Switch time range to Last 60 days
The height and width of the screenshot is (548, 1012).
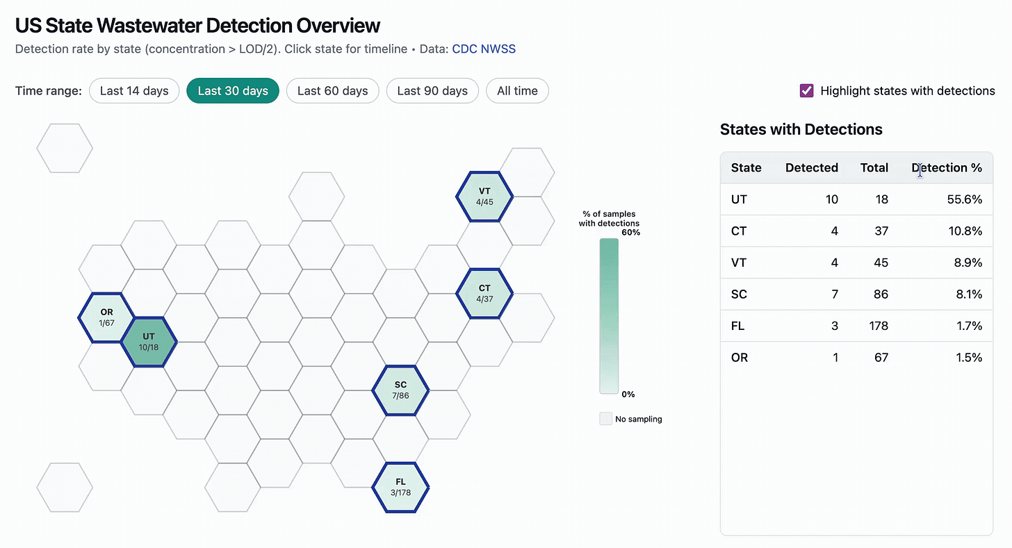(332, 91)
